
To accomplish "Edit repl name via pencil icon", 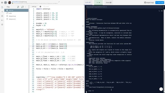I will click(x=59, y=2).
